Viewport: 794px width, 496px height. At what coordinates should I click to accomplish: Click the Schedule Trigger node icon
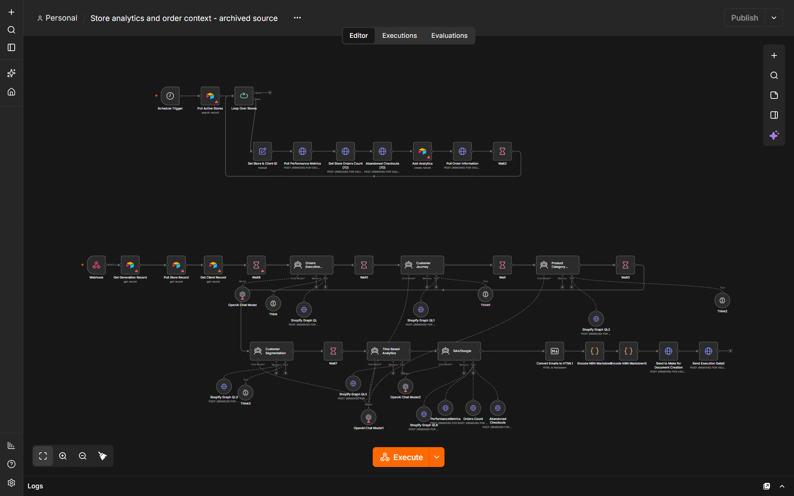tap(170, 96)
